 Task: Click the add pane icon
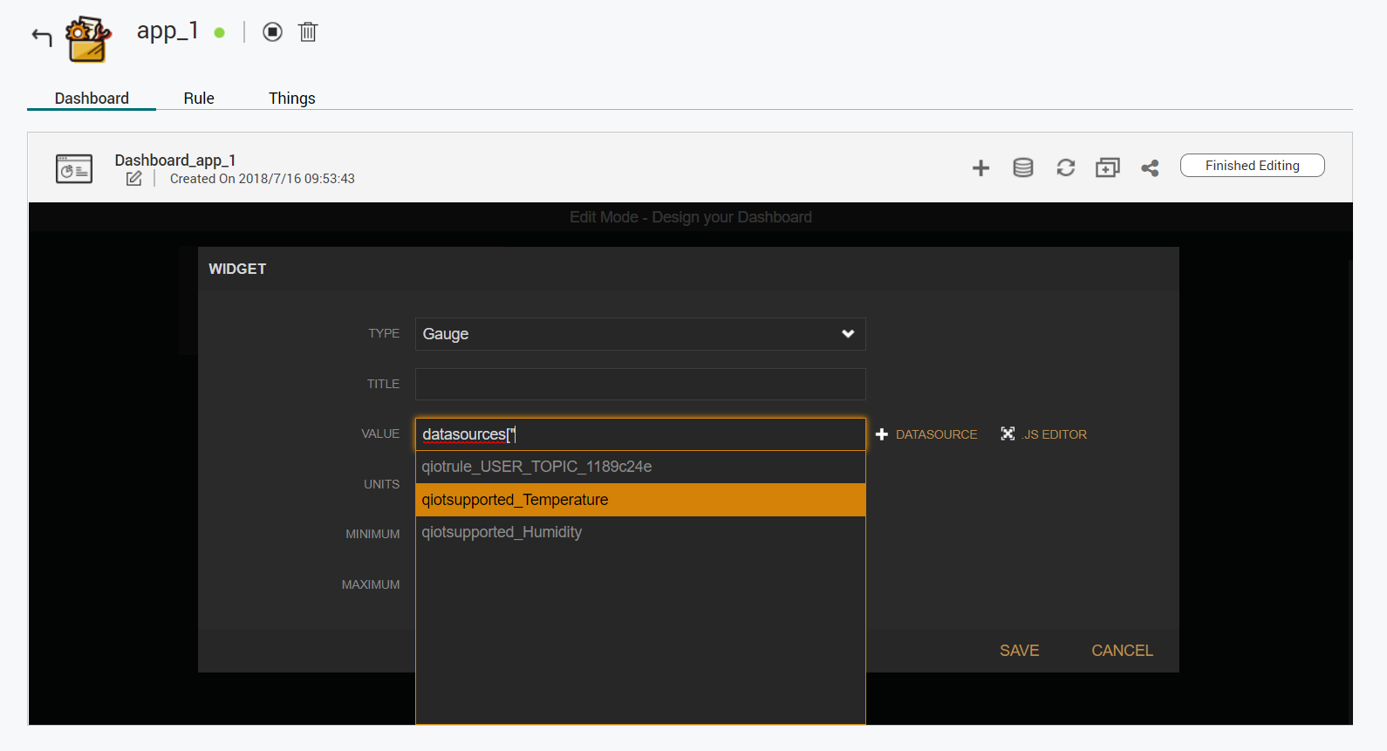click(1107, 167)
